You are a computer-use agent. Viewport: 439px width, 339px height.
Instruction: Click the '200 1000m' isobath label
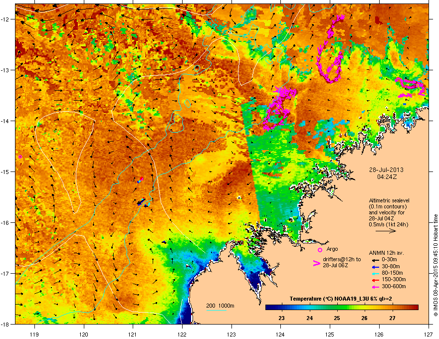click(220, 306)
